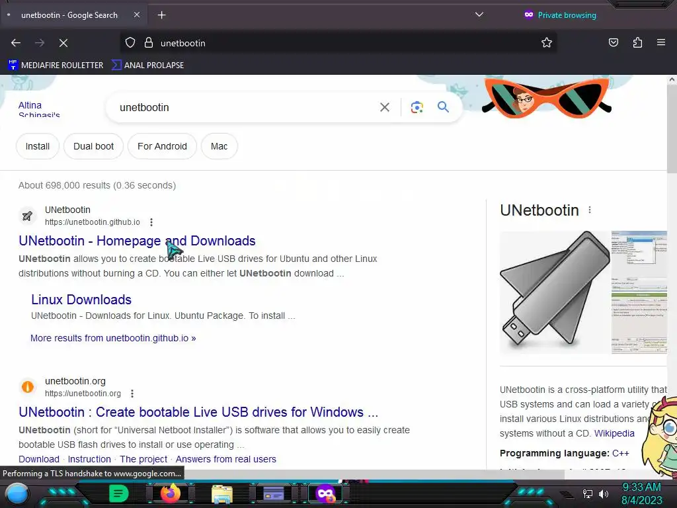Click the cat-eye sunglasses Google doodle

tap(547, 98)
